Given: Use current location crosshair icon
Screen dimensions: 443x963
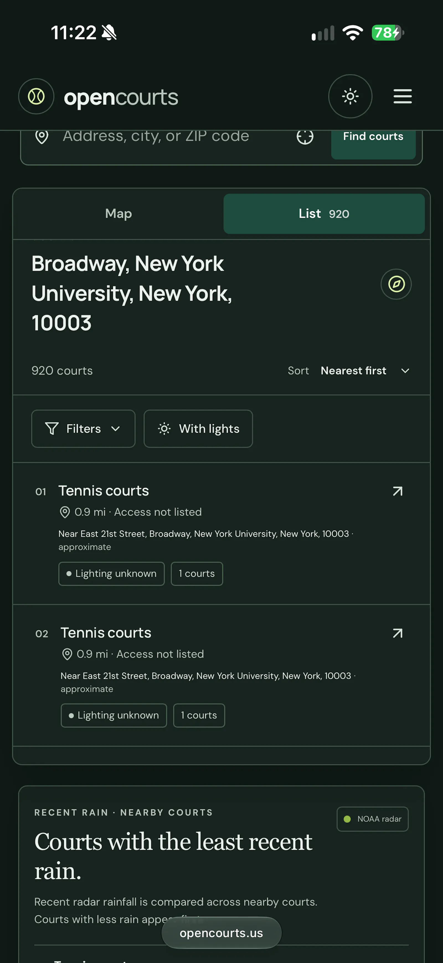Looking at the screenshot, I should click(x=305, y=137).
